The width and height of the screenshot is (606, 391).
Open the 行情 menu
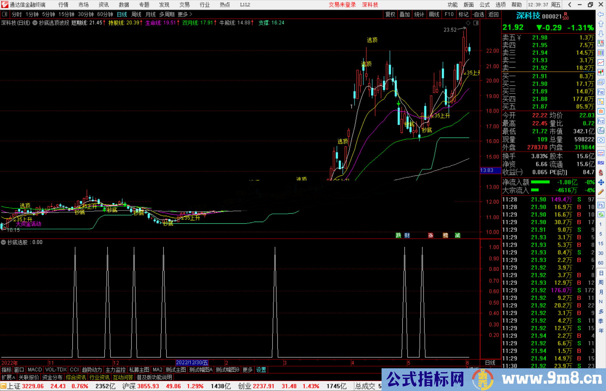[x=63, y=5]
